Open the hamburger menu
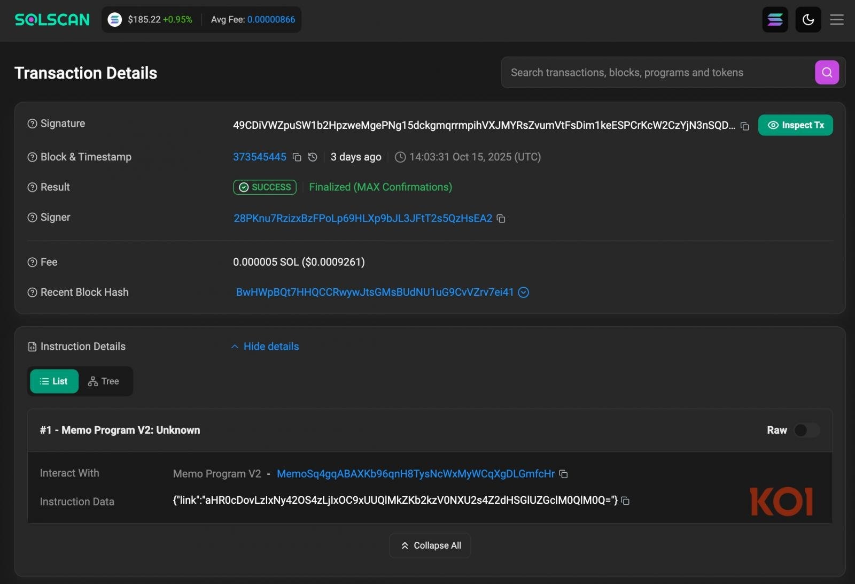 (837, 20)
